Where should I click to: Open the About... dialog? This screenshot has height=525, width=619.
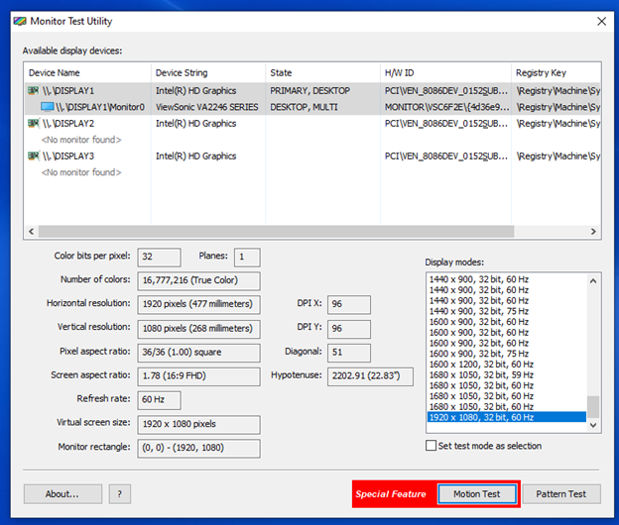[x=62, y=493]
